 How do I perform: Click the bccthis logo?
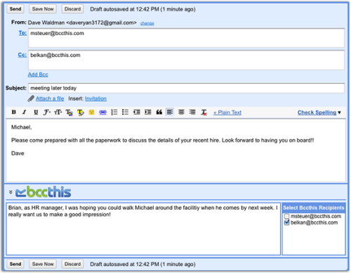tap(44, 192)
